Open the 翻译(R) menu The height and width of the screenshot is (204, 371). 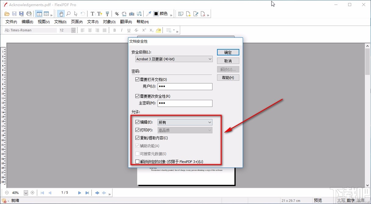[x=126, y=22]
